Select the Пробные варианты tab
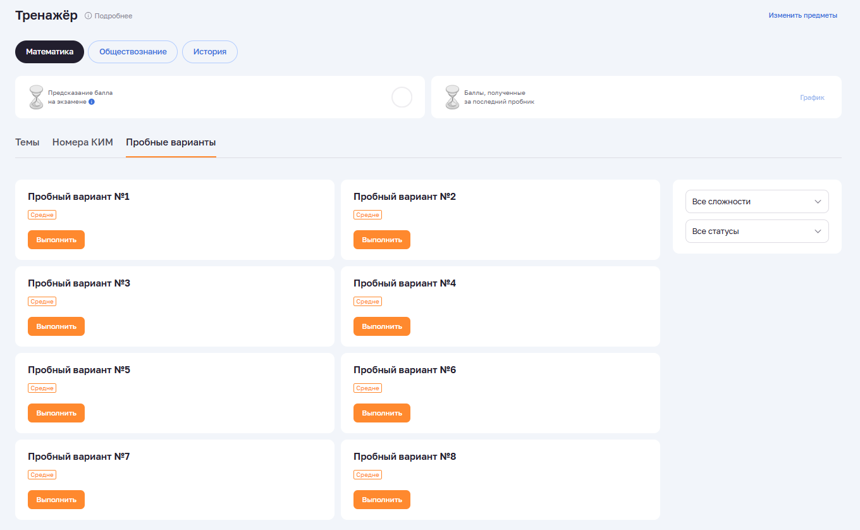The width and height of the screenshot is (860, 530). pyautogui.click(x=171, y=142)
